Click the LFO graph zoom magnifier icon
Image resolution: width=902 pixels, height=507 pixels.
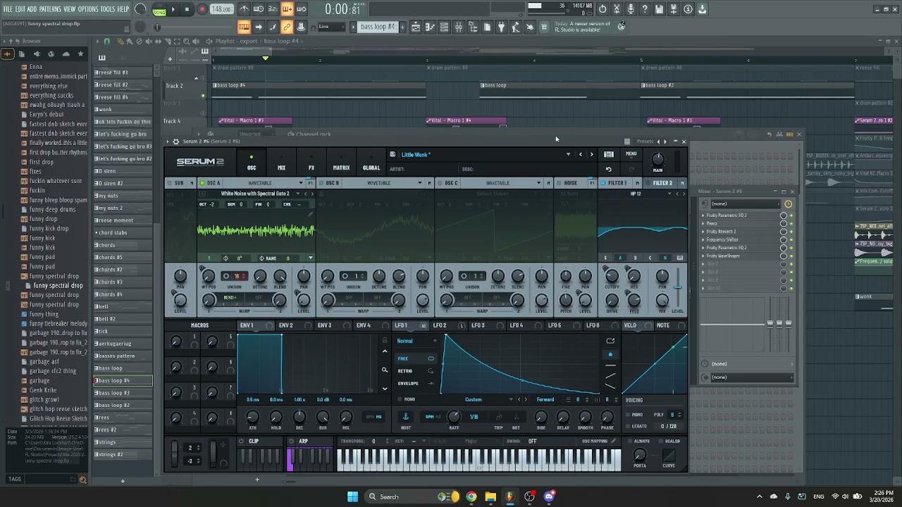click(384, 370)
